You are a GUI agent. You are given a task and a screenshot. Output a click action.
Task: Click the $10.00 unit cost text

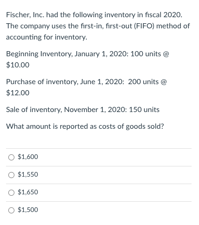tap(18, 65)
